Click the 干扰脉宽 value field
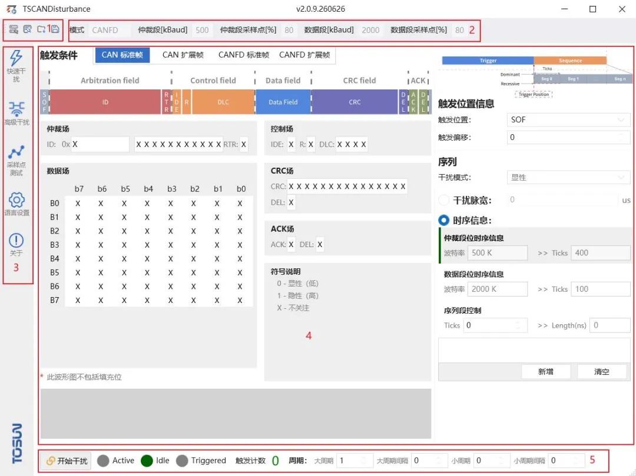The height and width of the screenshot is (476, 636). [562, 199]
